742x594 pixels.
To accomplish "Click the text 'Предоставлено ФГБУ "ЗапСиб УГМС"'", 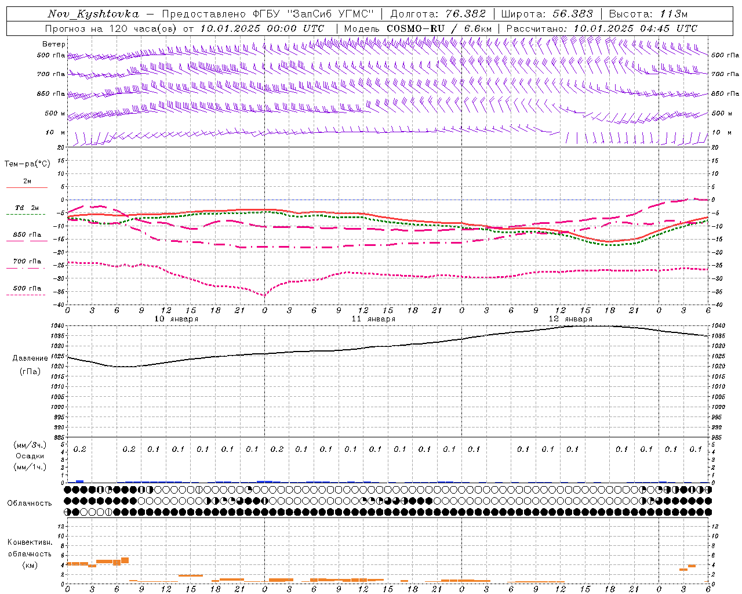I will [x=267, y=14].
